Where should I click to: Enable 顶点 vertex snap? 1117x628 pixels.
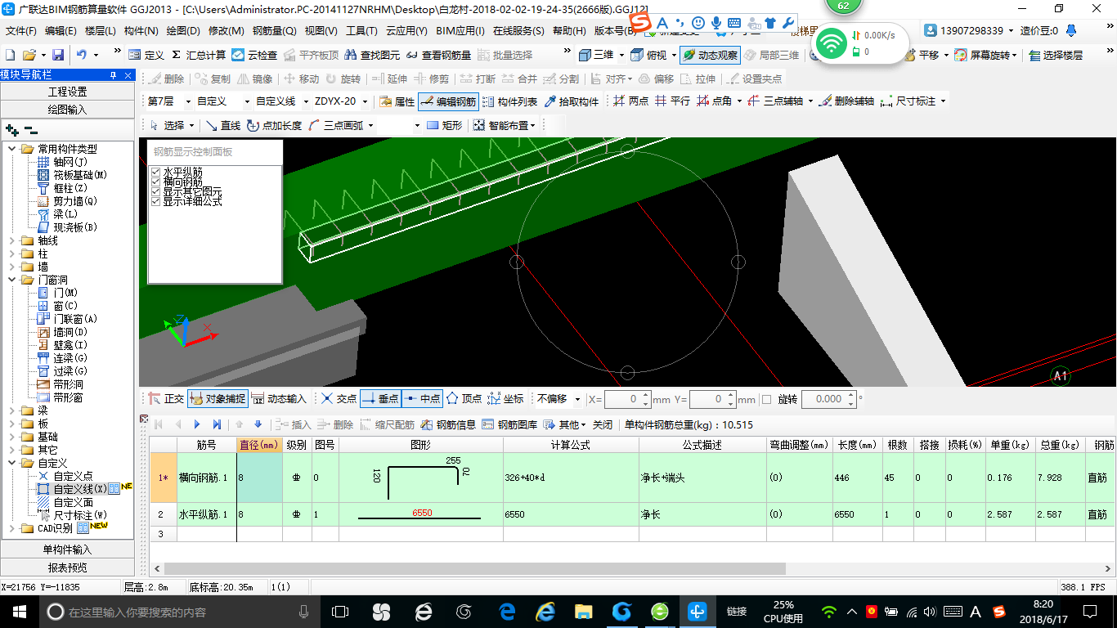(464, 399)
